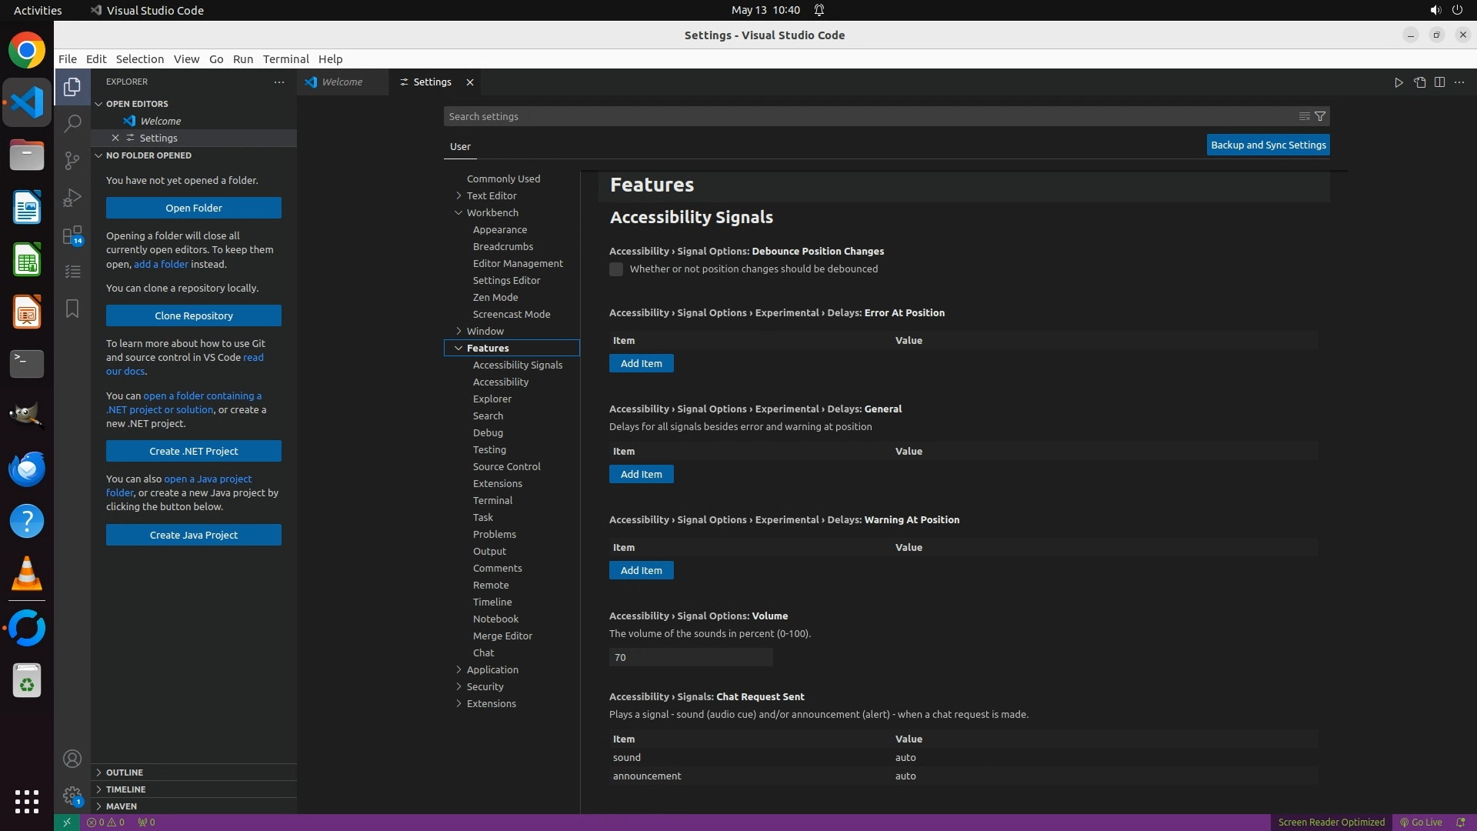Open Source Control view icon
The width and height of the screenshot is (1477, 831).
tap(72, 160)
